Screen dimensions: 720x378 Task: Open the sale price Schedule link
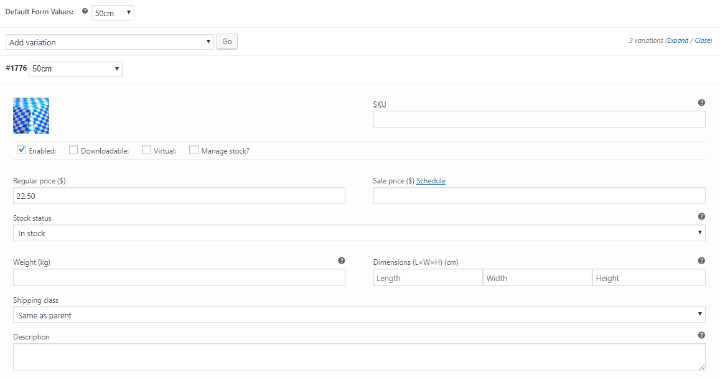click(x=431, y=181)
